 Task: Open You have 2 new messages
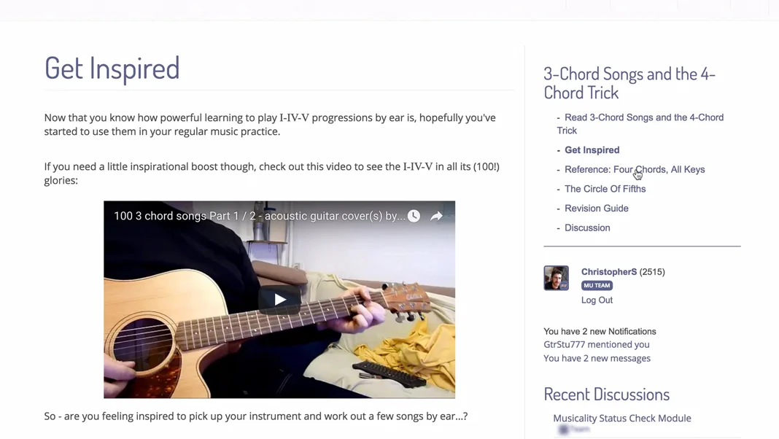tap(597, 358)
